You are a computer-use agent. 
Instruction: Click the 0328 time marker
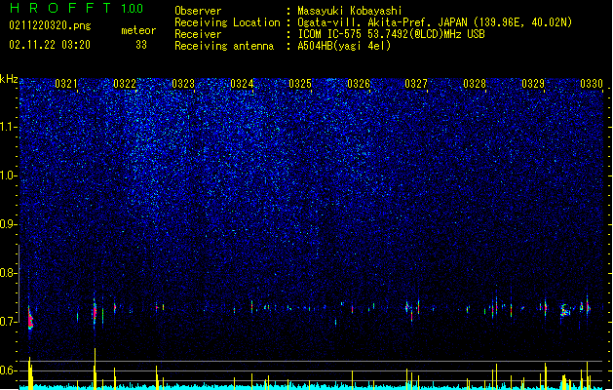click(x=475, y=83)
